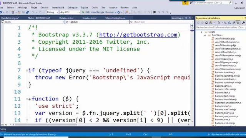Open the editor tab overflow list dropdown
The width and height of the screenshot is (246, 138).
coord(193,18)
